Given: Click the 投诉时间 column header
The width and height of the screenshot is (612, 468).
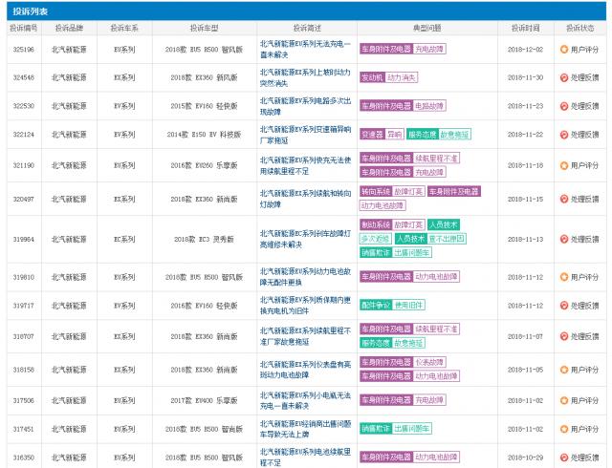Looking at the screenshot, I should coord(525,28).
